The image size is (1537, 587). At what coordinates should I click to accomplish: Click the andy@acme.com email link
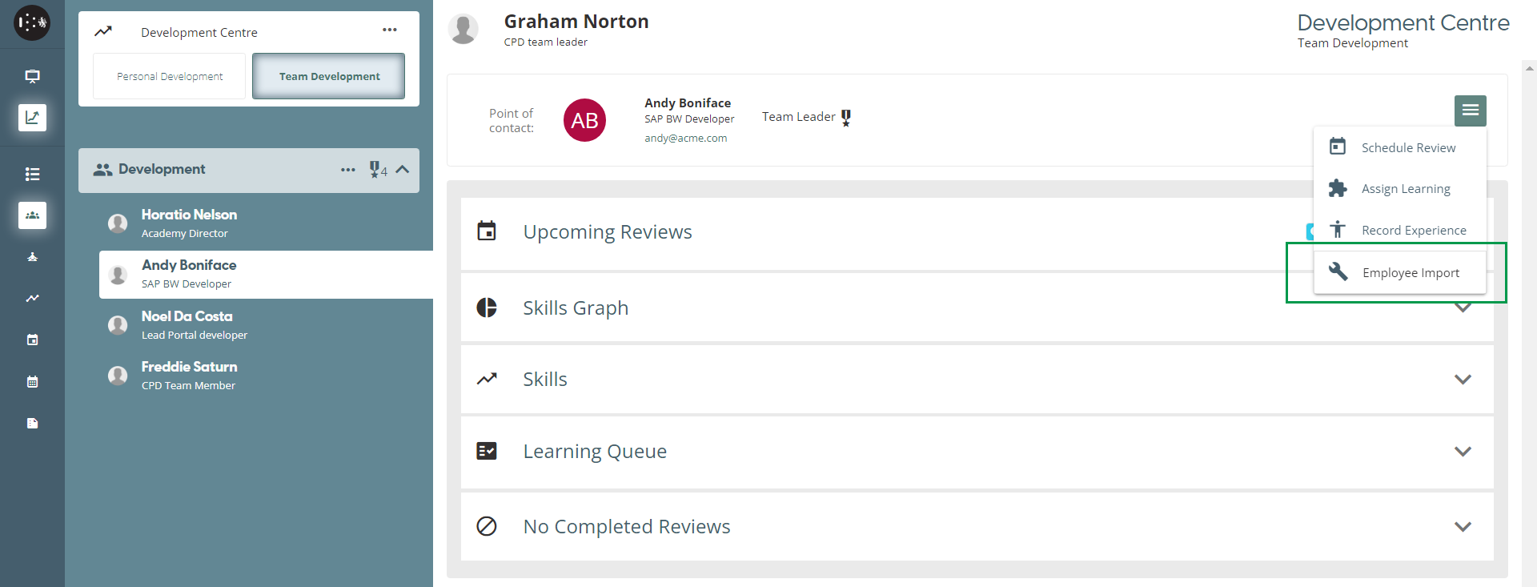pos(685,138)
